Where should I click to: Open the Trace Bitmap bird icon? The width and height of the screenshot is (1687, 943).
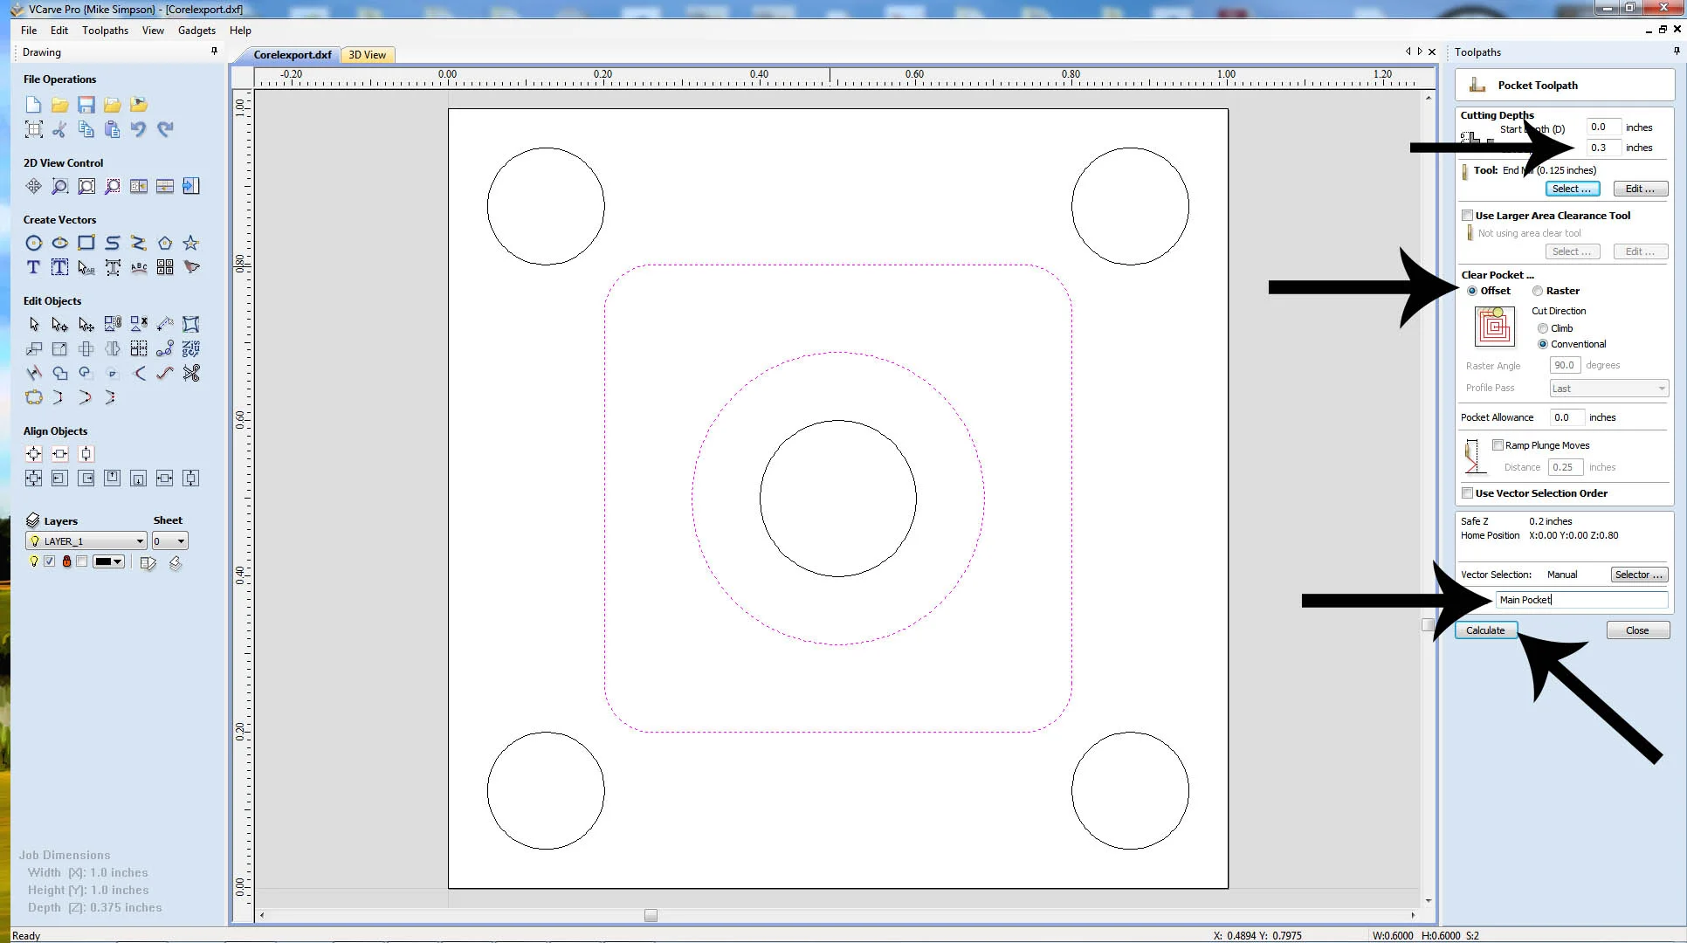point(190,267)
